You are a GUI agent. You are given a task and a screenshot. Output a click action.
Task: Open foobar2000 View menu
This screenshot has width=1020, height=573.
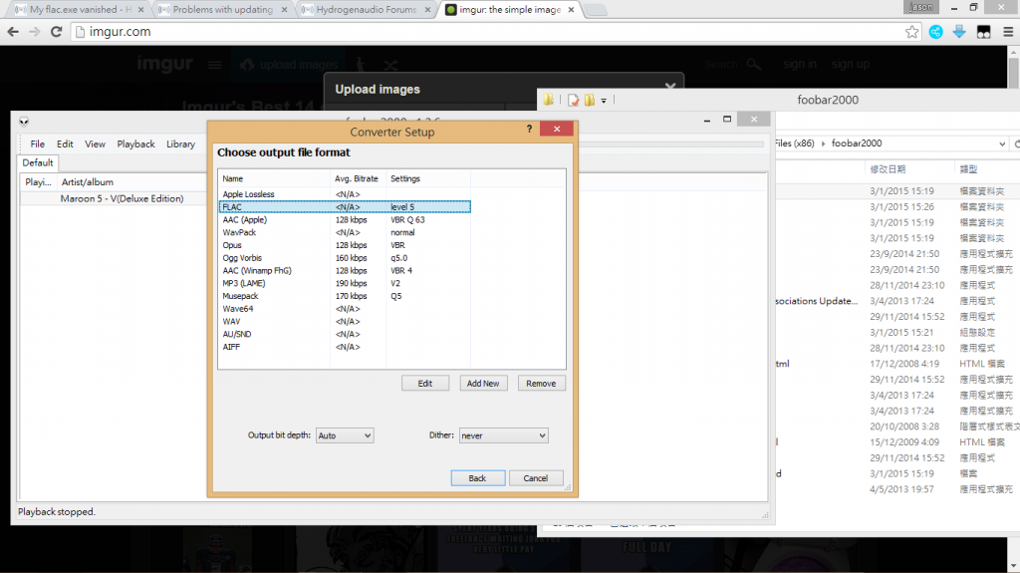[95, 143]
